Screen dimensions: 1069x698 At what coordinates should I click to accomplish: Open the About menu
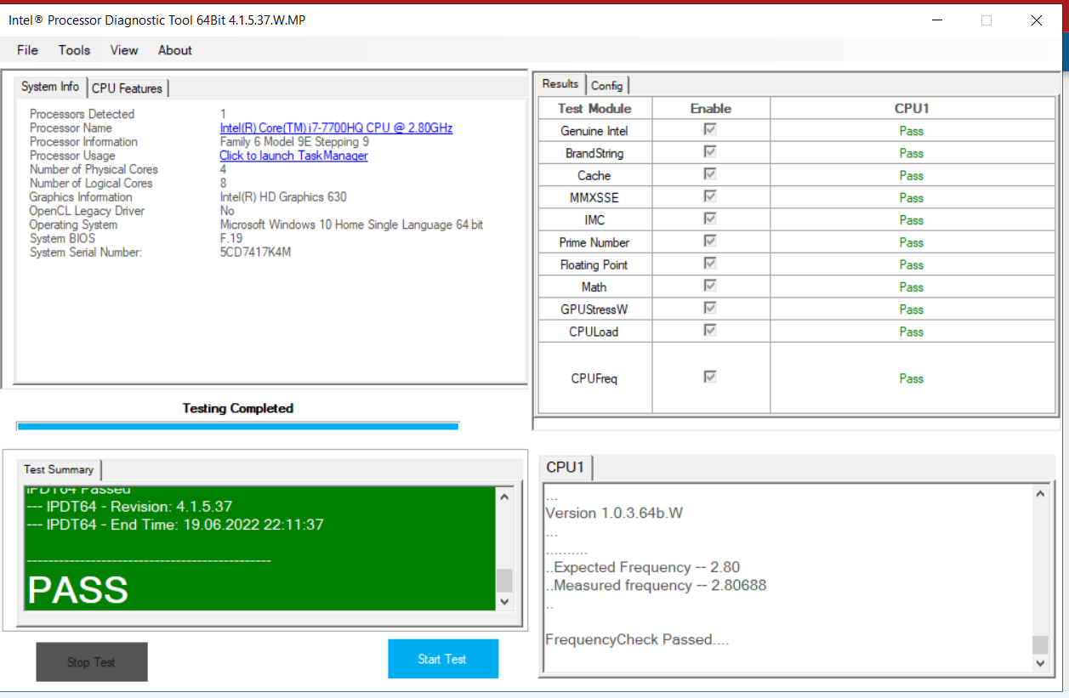175,50
